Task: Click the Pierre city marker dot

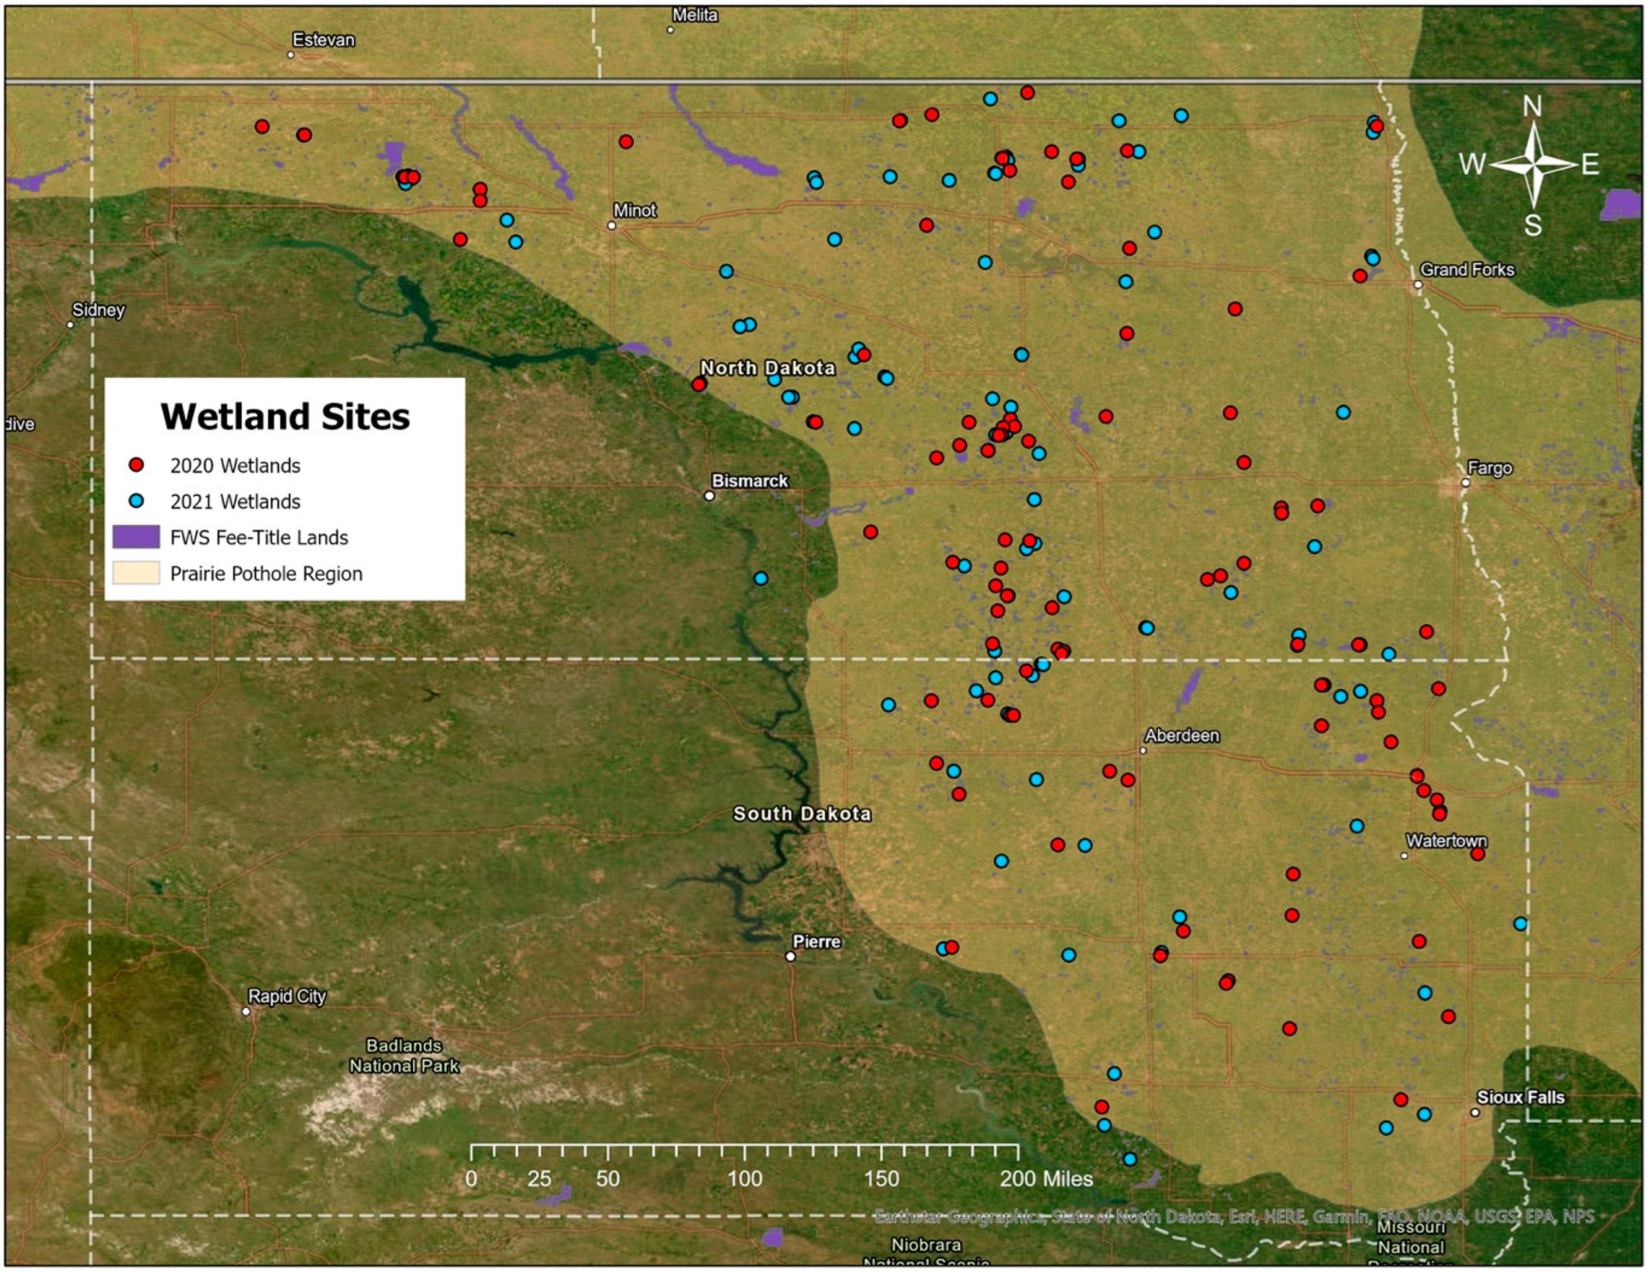Action: click(x=790, y=956)
